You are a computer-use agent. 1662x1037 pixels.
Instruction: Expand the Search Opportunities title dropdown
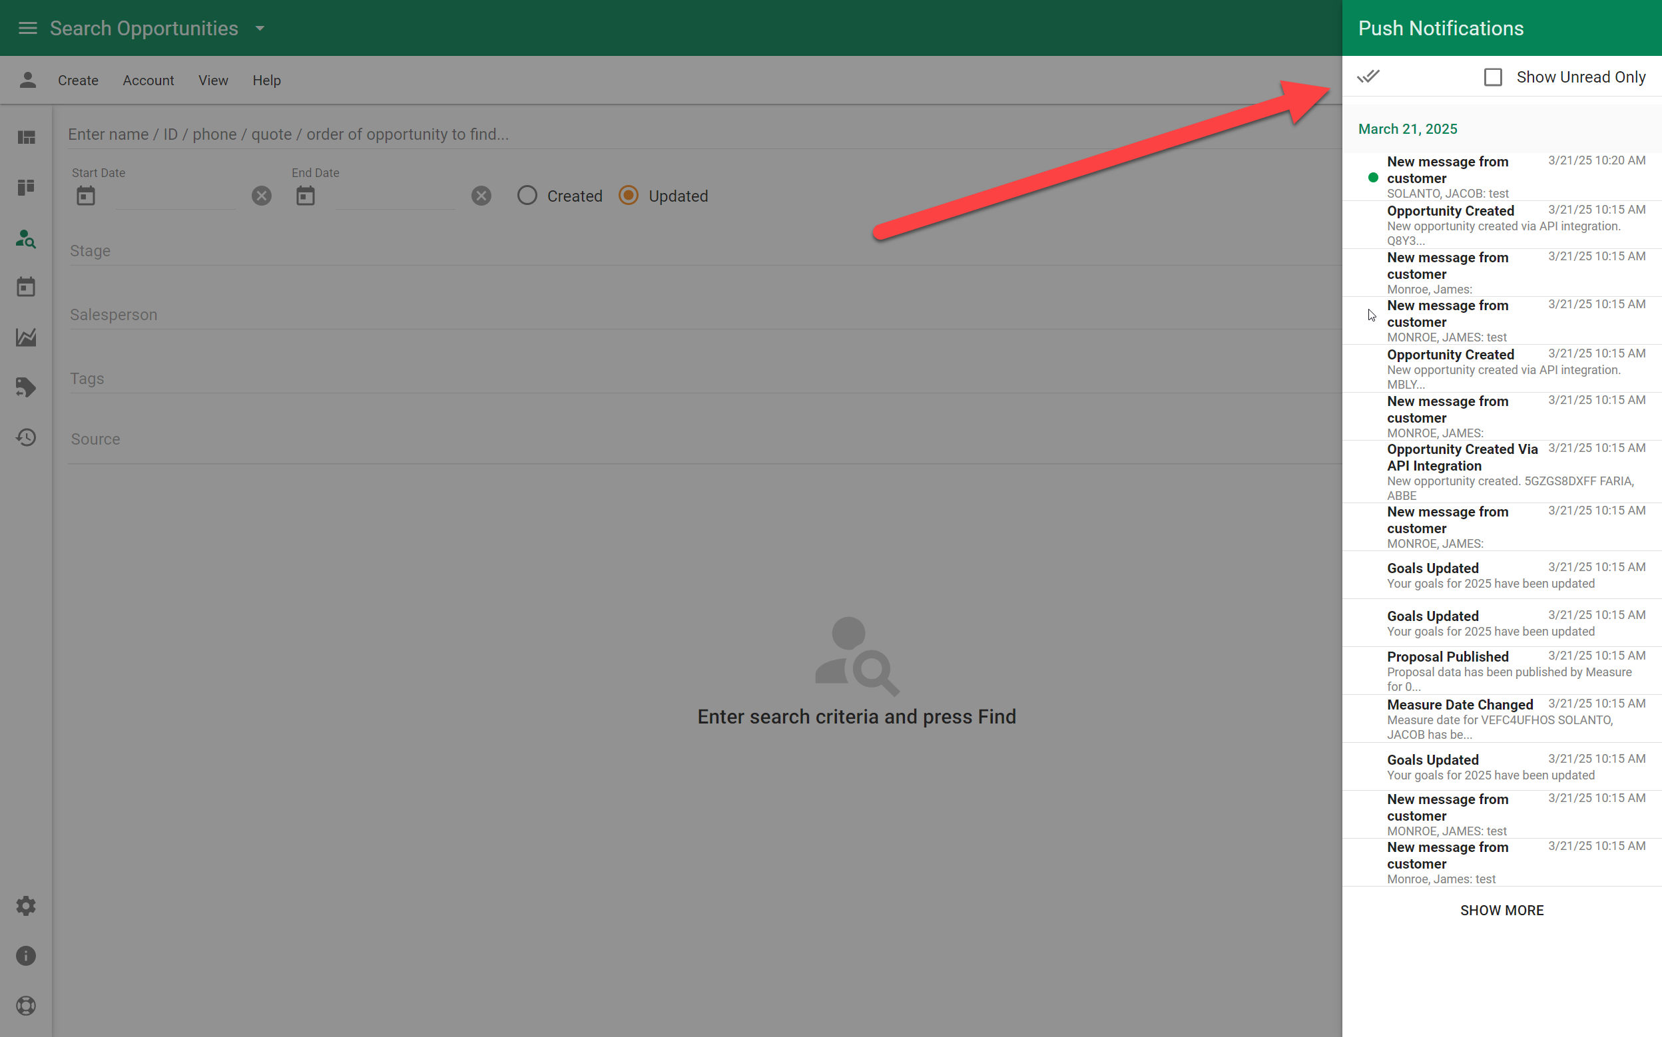260,28
